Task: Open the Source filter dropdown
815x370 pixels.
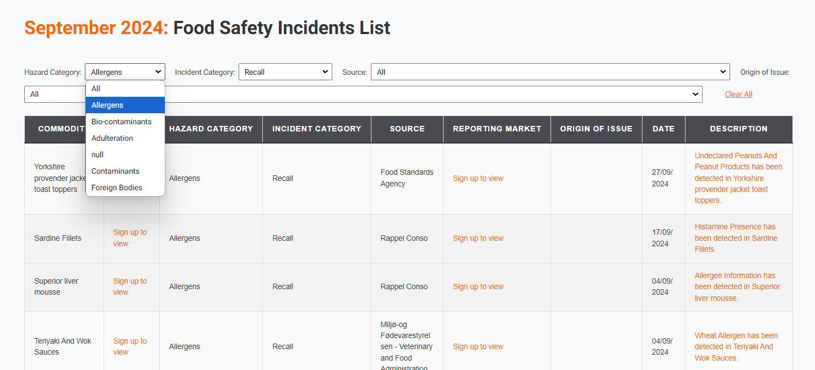Action: coord(549,71)
